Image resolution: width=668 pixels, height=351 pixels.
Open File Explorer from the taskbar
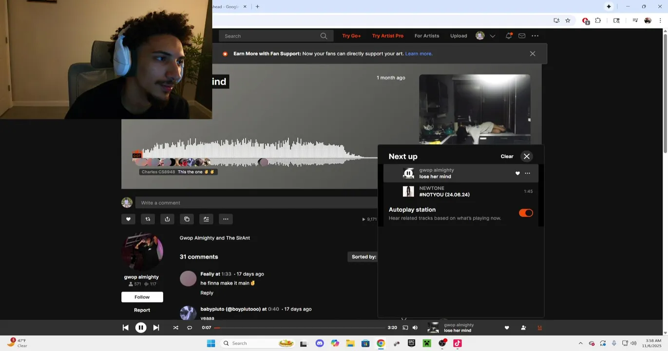point(350,343)
